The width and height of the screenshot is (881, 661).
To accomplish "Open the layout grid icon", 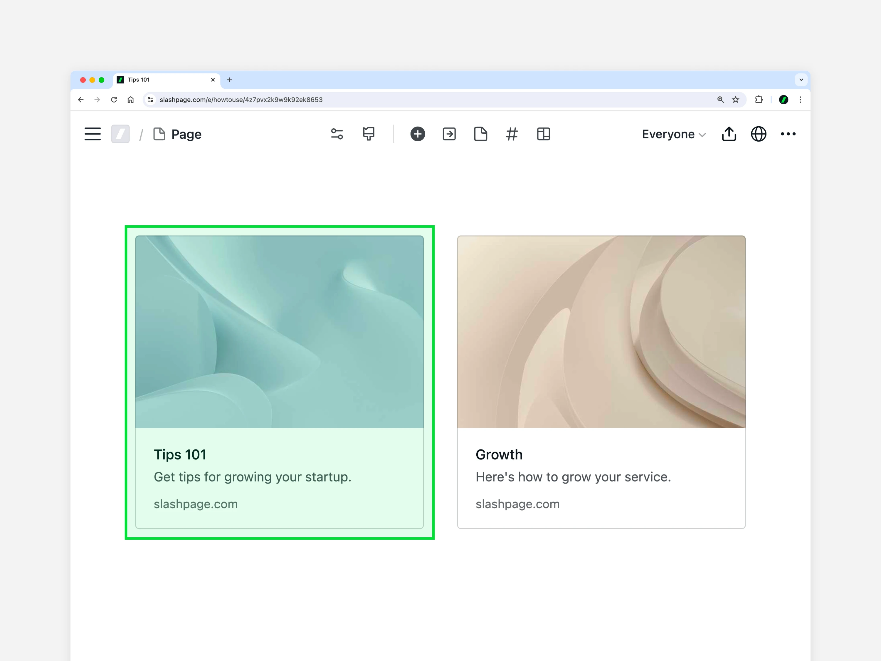I will tap(544, 134).
